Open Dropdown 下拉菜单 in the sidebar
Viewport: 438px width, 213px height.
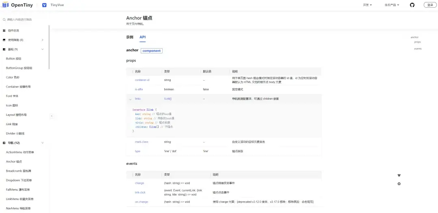click(19, 180)
